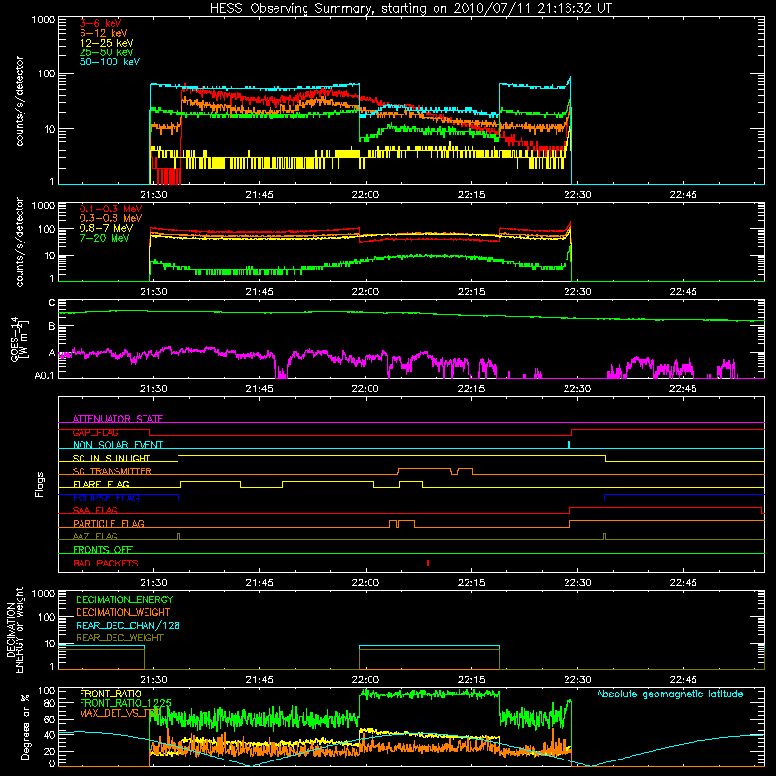The image size is (776, 776).
Task: Click the DECIMATION_WEIGHT legend label
Action: (x=123, y=612)
